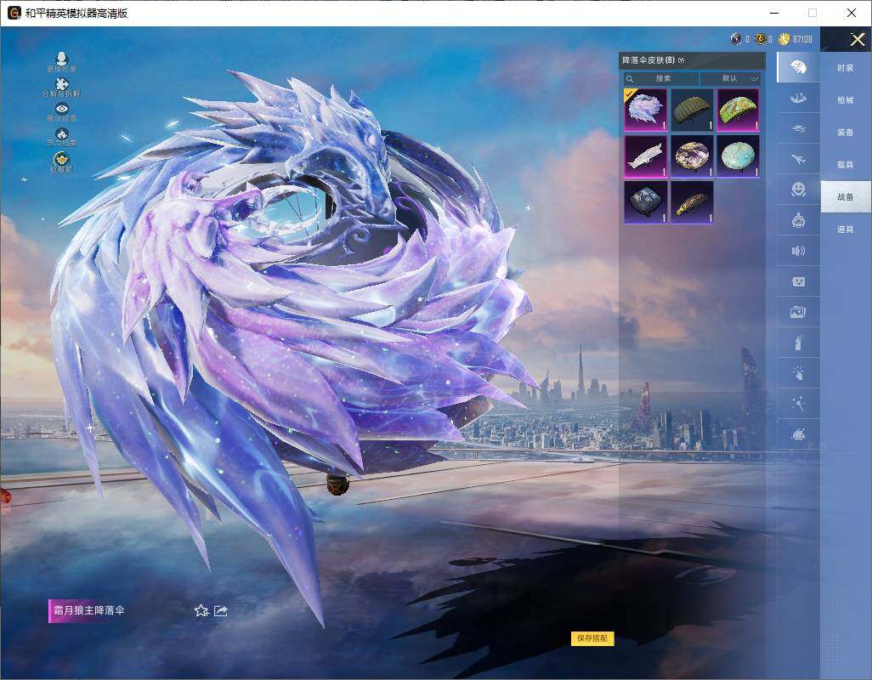This screenshot has width=872, height=680.
Task: Select the picture gallery category icon
Action: click(x=798, y=312)
